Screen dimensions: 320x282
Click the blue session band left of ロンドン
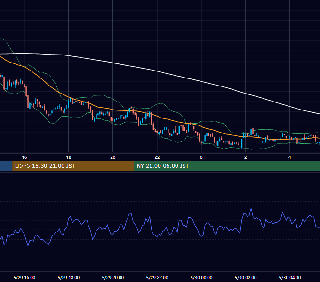point(6,166)
